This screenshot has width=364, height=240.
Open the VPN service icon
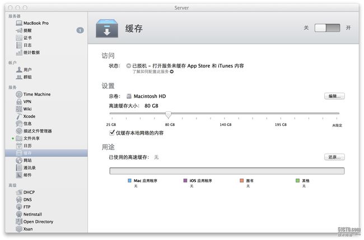(19, 102)
